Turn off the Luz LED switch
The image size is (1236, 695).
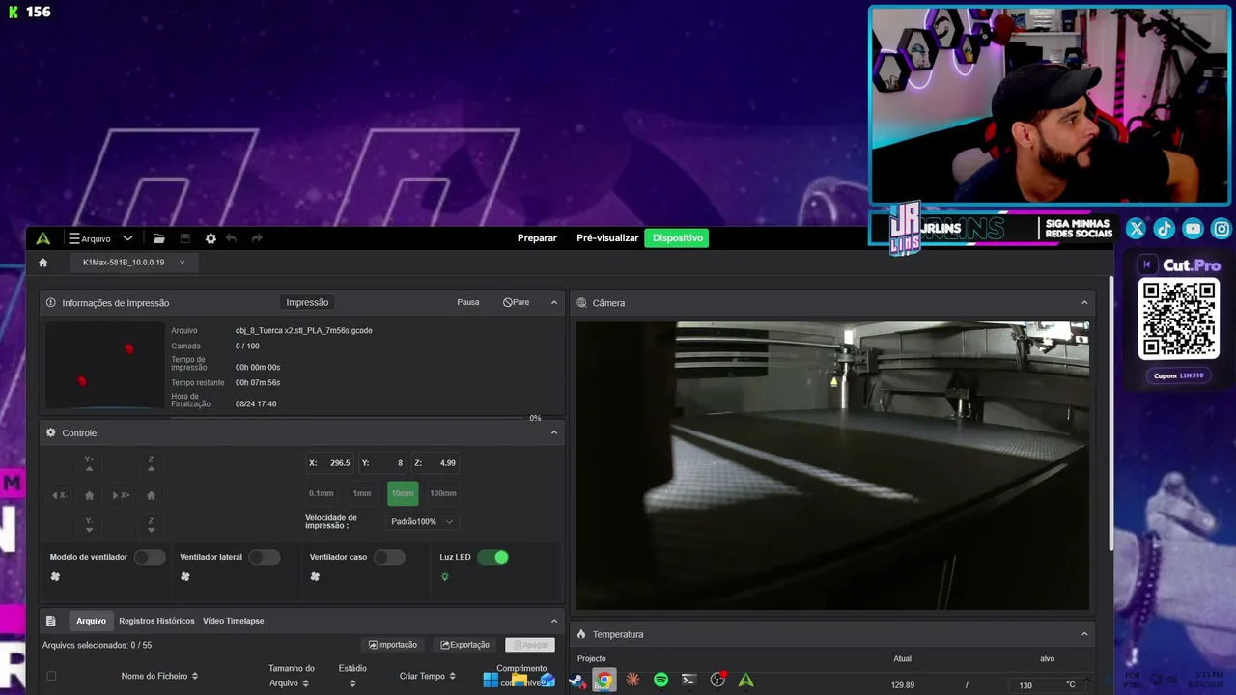492,557
